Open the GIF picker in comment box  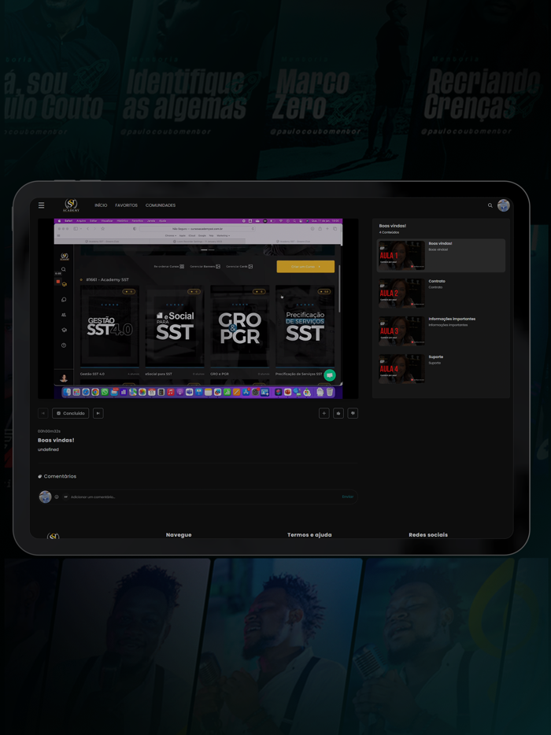coord(65,497)
